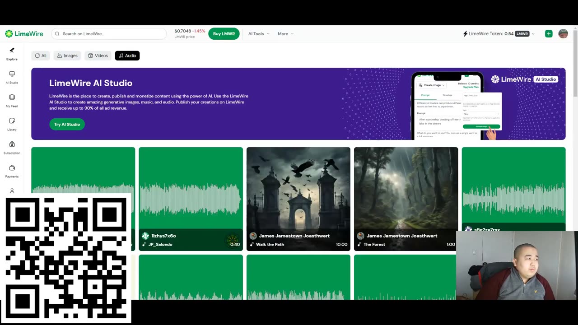Screen dimensions: 578x325
Task: Click the 1lzhys7x6o user avatar icon
Action: point(145,236)
